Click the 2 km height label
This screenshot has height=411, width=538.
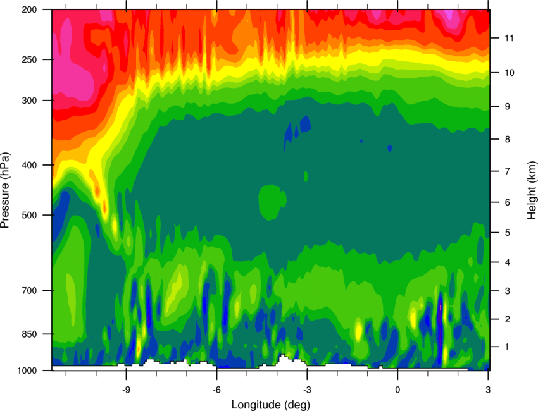(507, 319)
